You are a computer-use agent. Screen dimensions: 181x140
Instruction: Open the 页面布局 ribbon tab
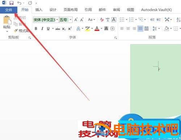point(71,10)
